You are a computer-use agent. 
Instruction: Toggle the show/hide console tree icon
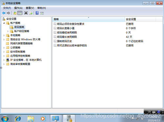point(20,13)
